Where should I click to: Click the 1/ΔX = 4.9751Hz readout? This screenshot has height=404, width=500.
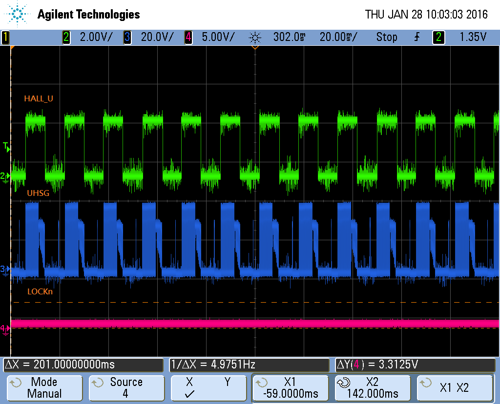pyautogui.click(x=249, y=365)
